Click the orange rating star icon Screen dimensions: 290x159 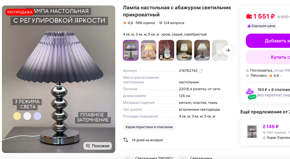125,23
